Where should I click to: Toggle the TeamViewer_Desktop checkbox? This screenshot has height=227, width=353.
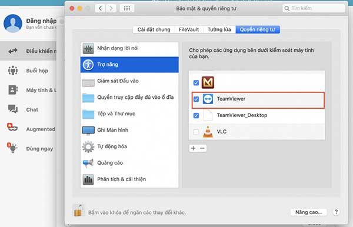[x=196, y=115]
